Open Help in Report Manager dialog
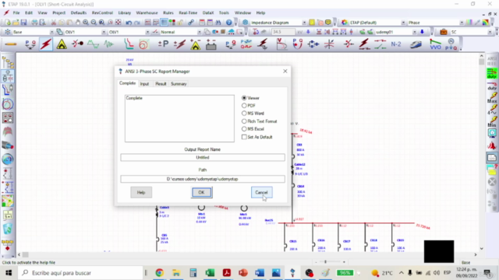The image size is (499, 280). [141, 192]
